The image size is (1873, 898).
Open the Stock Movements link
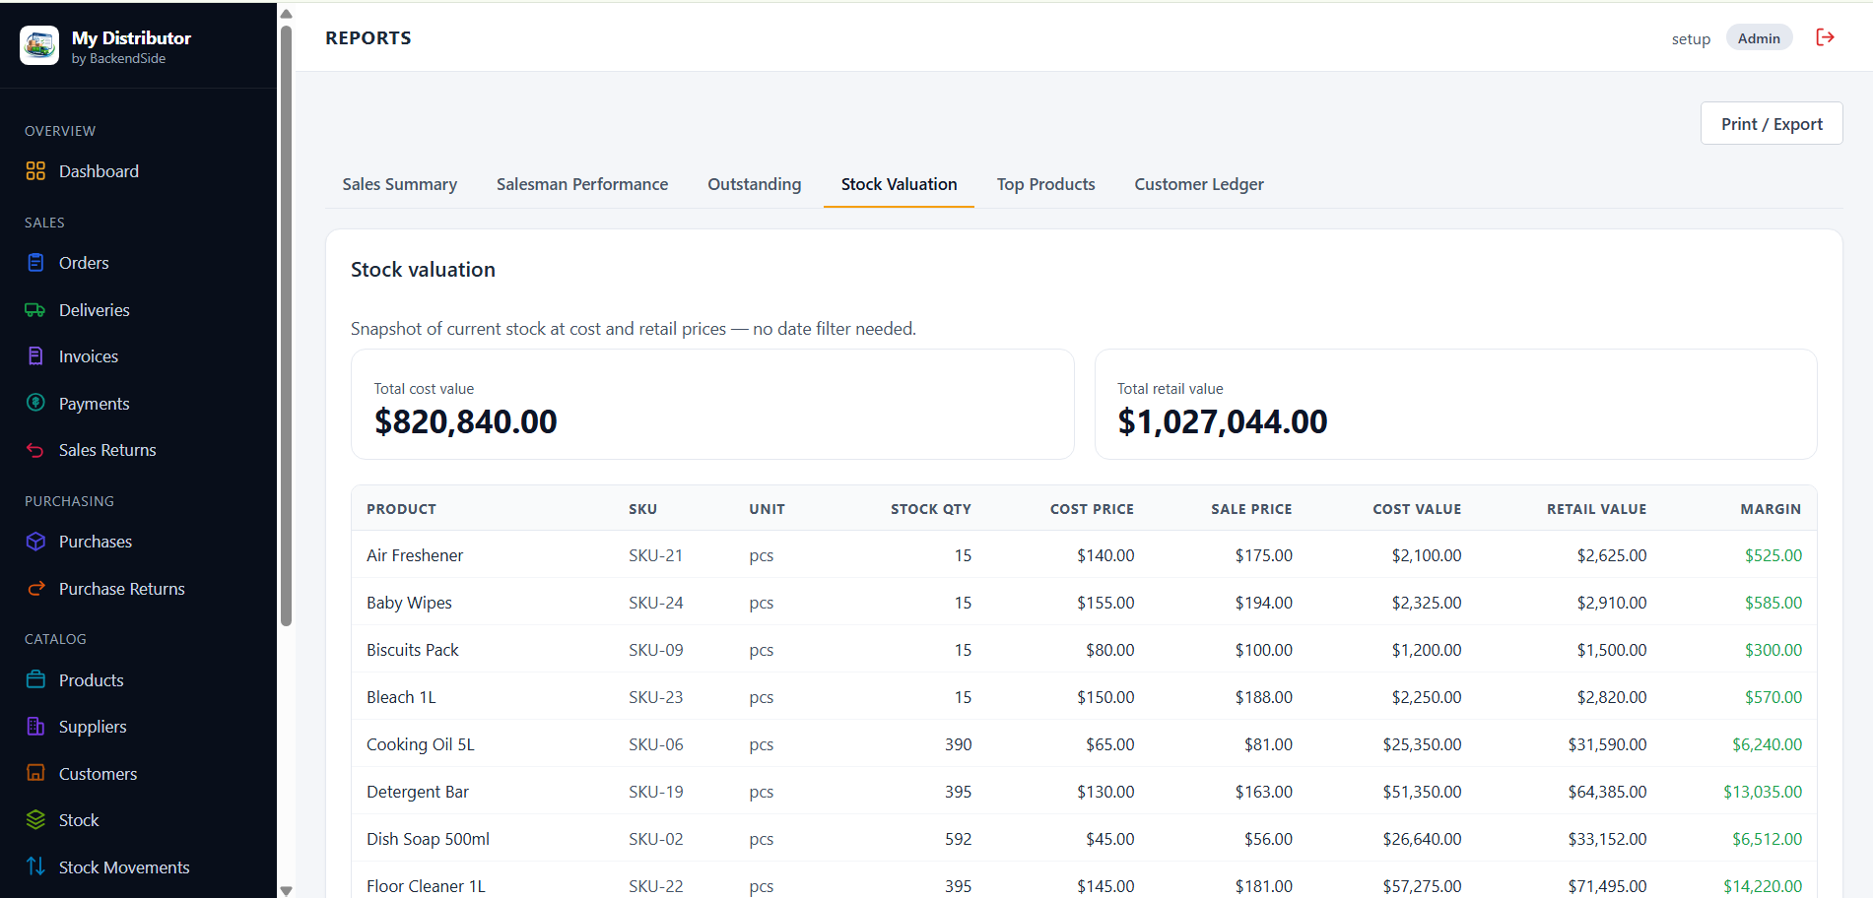pyautogui.click(x=124, y=867)
